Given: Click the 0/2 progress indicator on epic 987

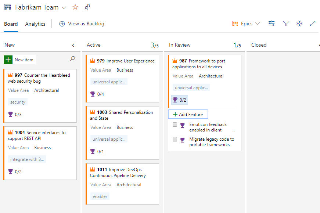Looking at the screenshot, I should [x=179, y=100].
